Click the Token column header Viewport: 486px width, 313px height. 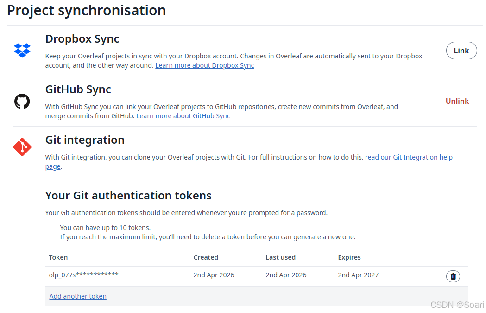point(58,257)
